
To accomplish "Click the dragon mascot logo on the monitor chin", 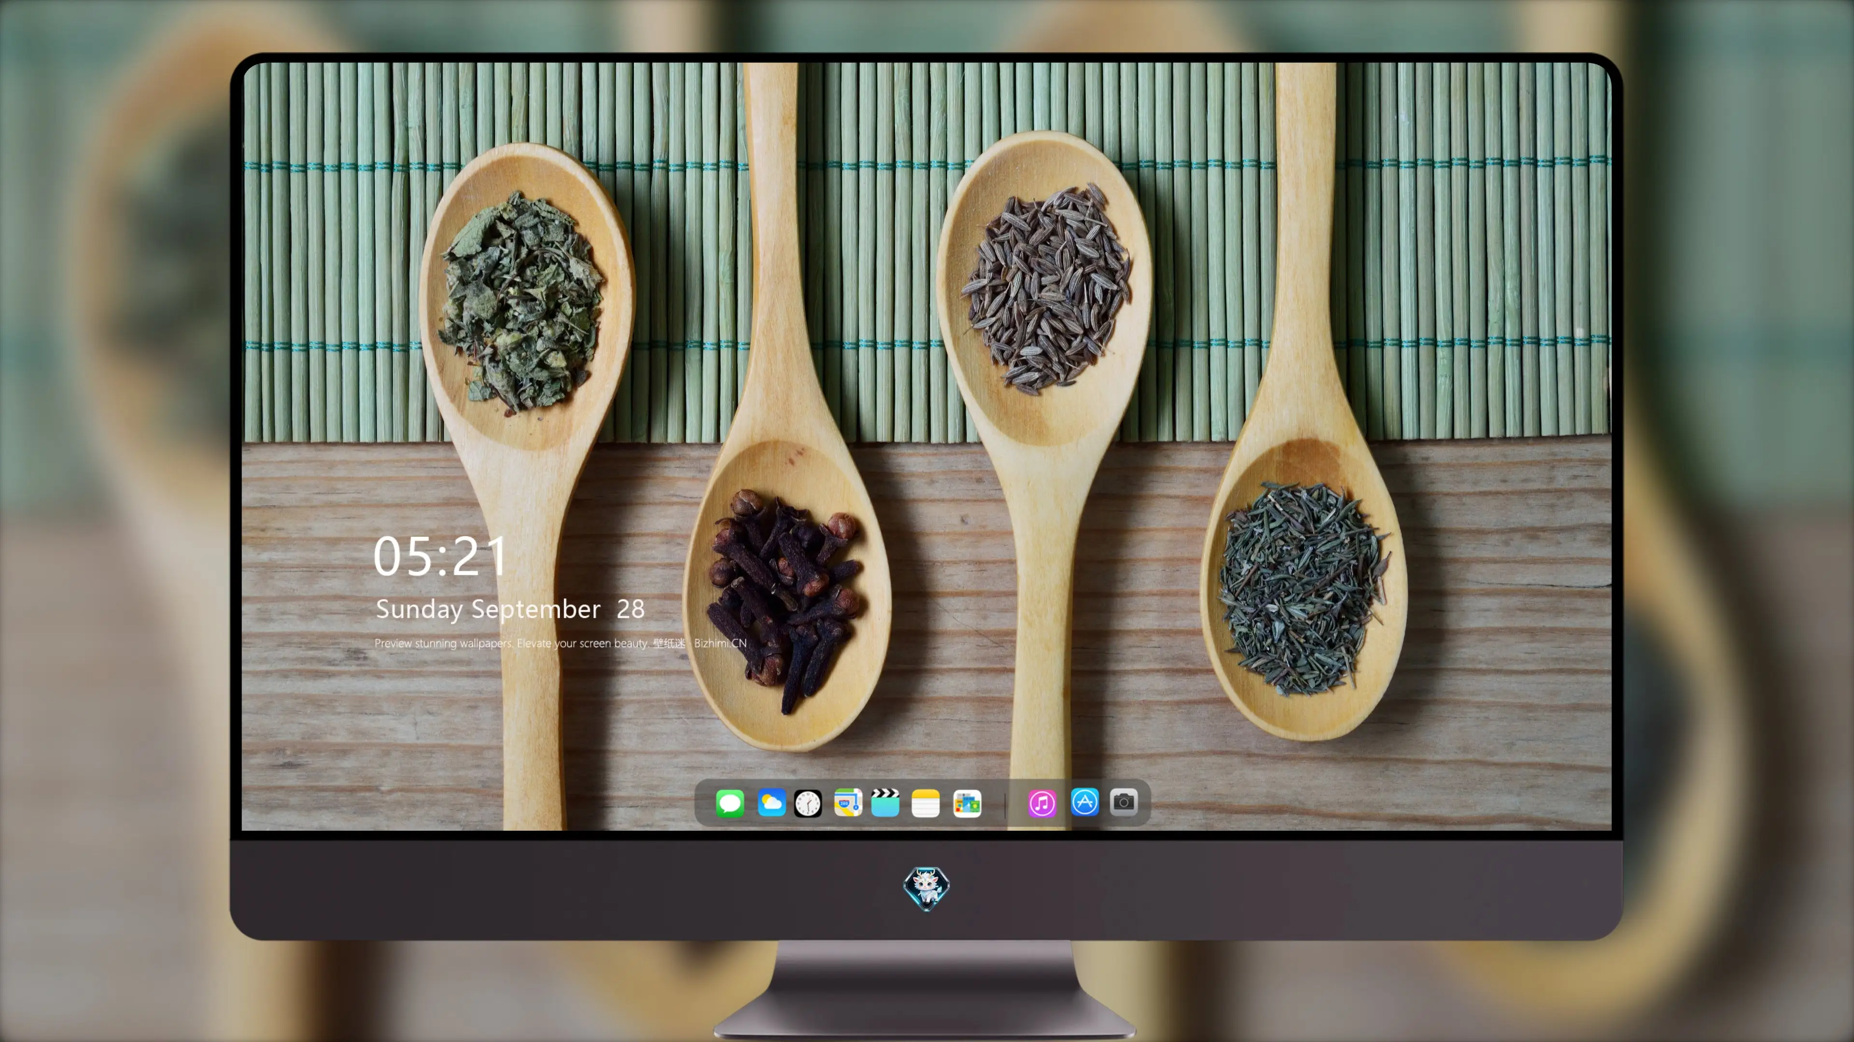I will tap(927, 888).
